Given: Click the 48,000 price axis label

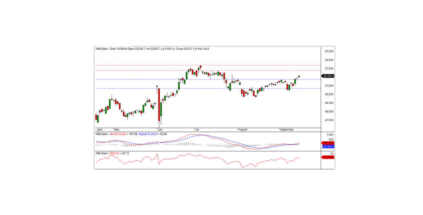Looking at the screenshot, I should click(x=329, y=112).
